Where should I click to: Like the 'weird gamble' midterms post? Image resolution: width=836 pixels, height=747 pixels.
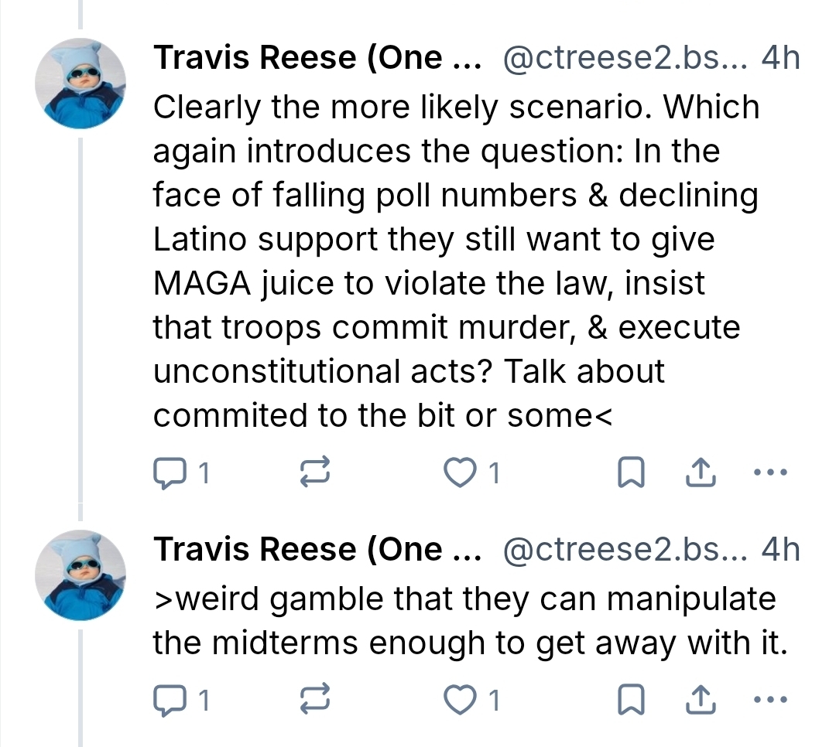click(461, 701)
